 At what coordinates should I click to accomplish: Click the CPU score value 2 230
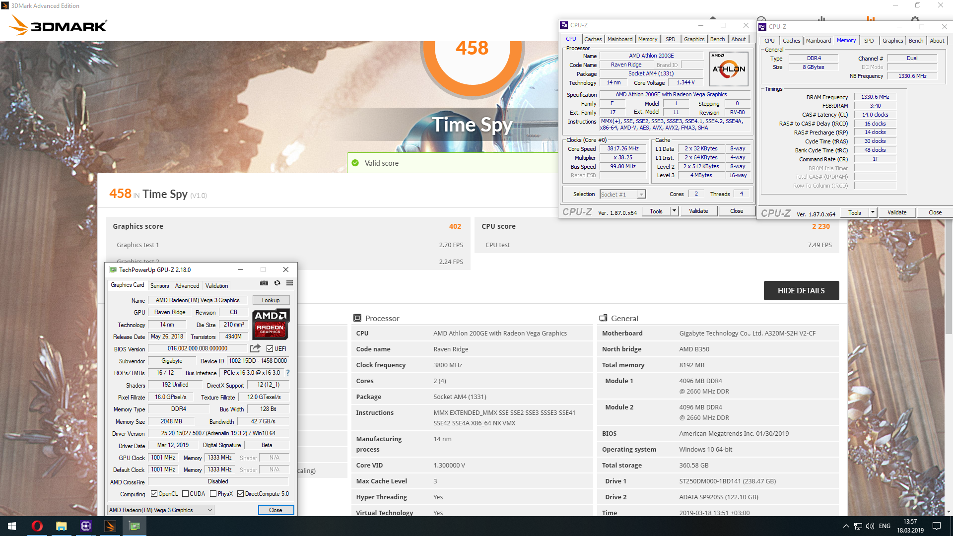click(x=821, y=226)
